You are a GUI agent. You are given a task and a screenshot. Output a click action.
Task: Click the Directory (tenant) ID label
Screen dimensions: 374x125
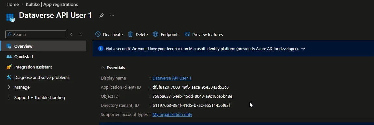pos(120,105)
